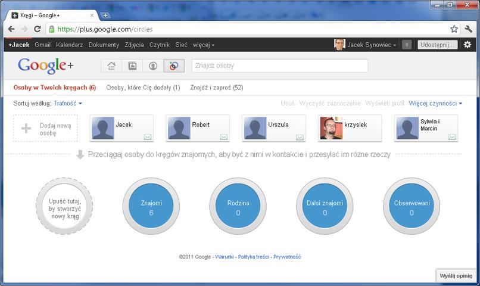Open the Google+ profile icon

[153, 66]
